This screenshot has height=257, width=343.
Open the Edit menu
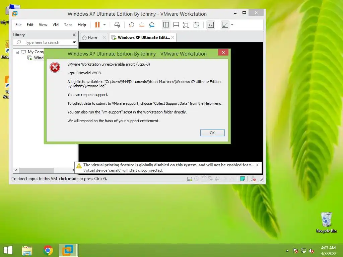pos(30,25)
